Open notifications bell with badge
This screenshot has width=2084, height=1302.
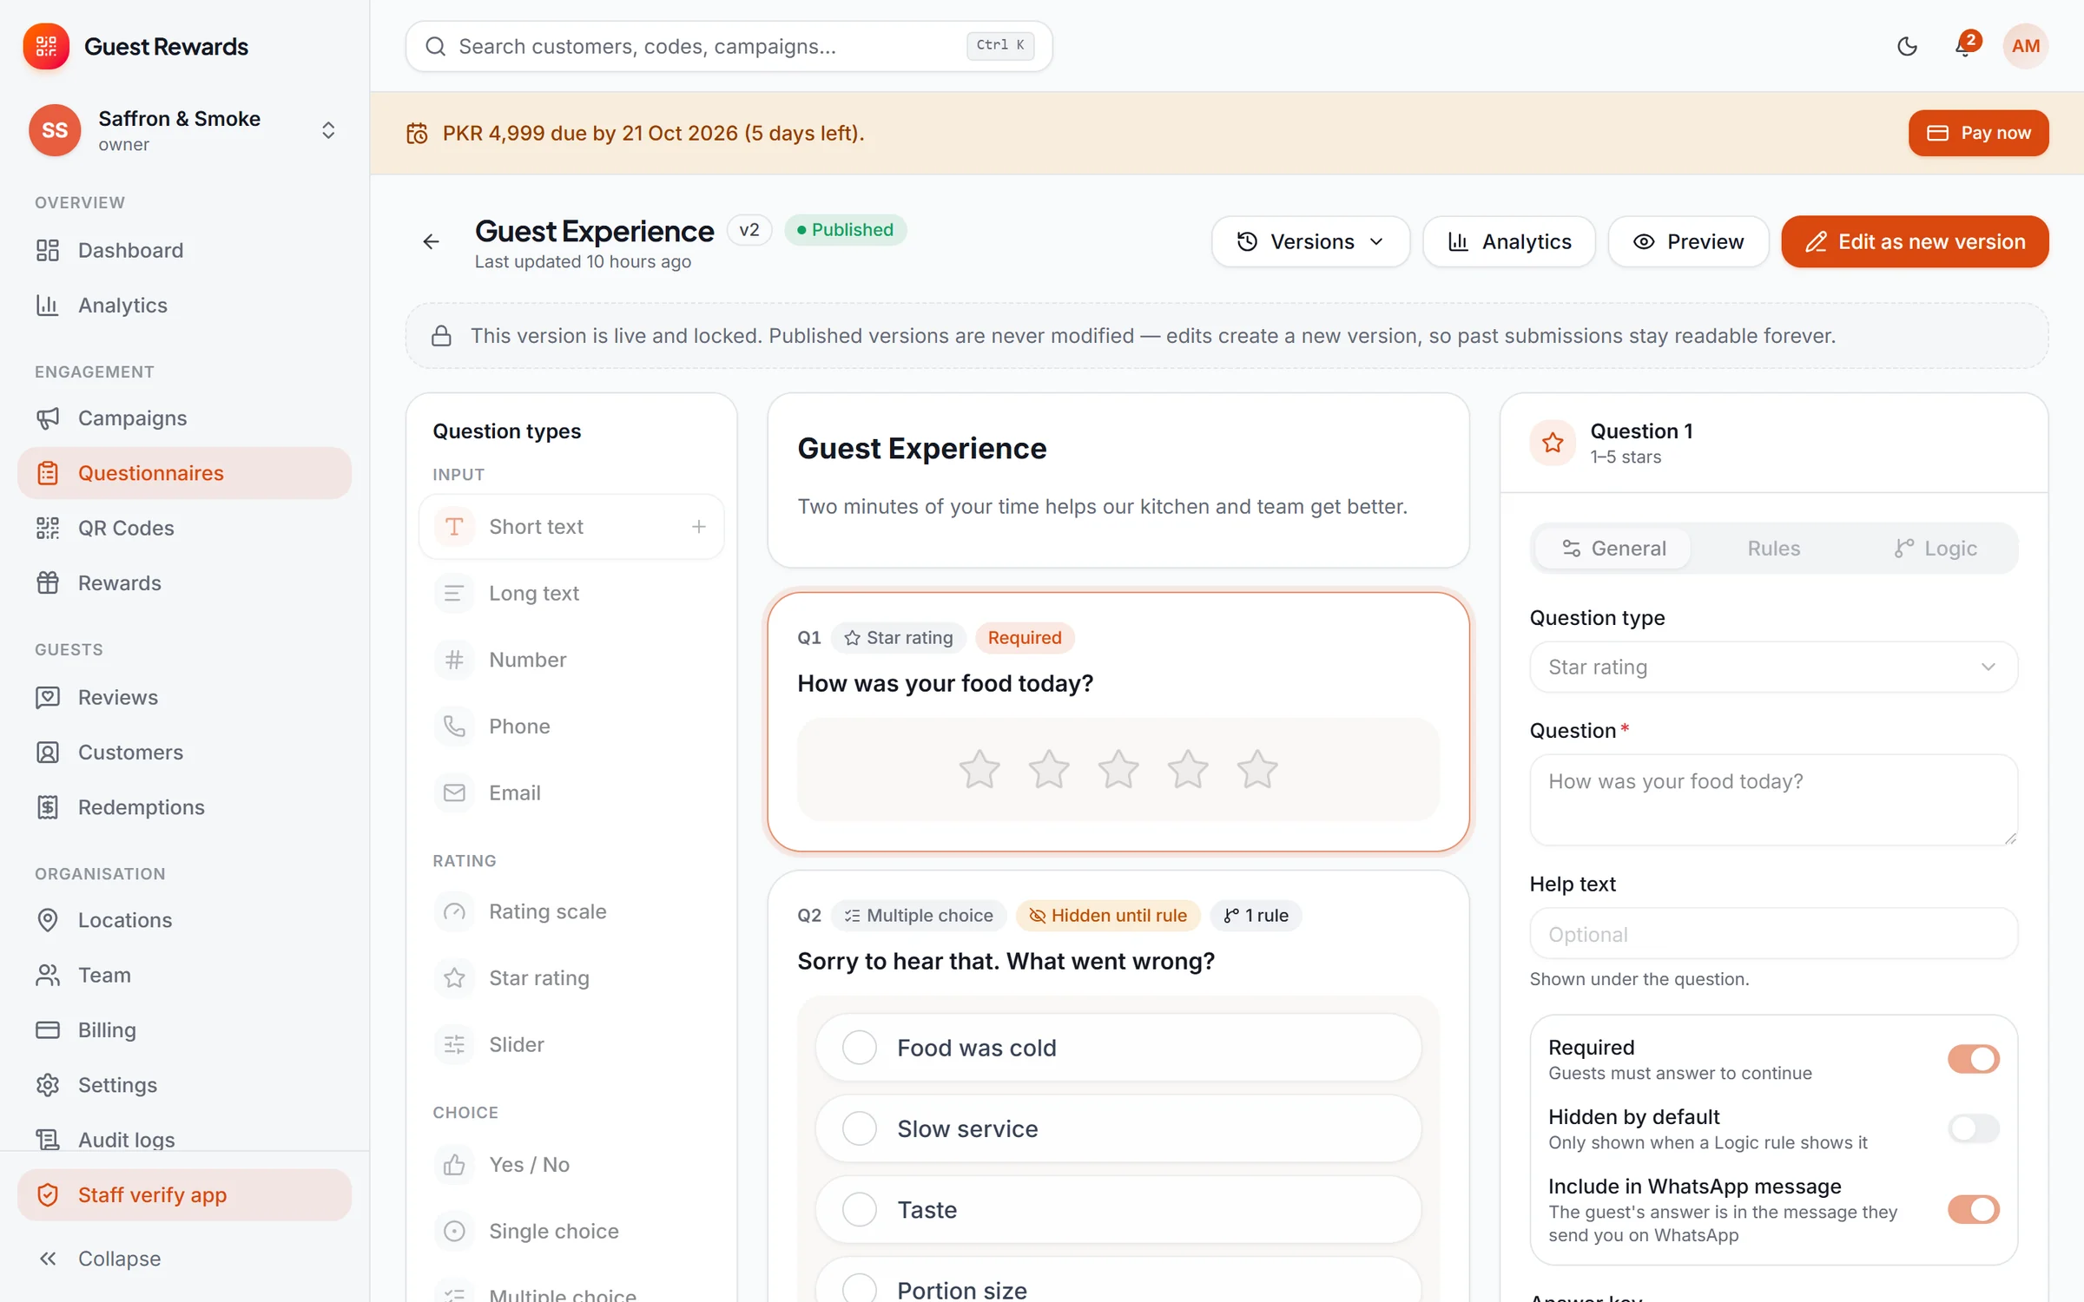(1965, 46)
